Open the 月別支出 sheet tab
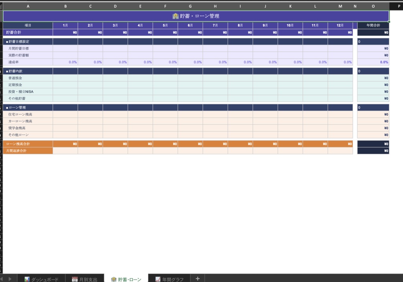 tap(85, 279)
